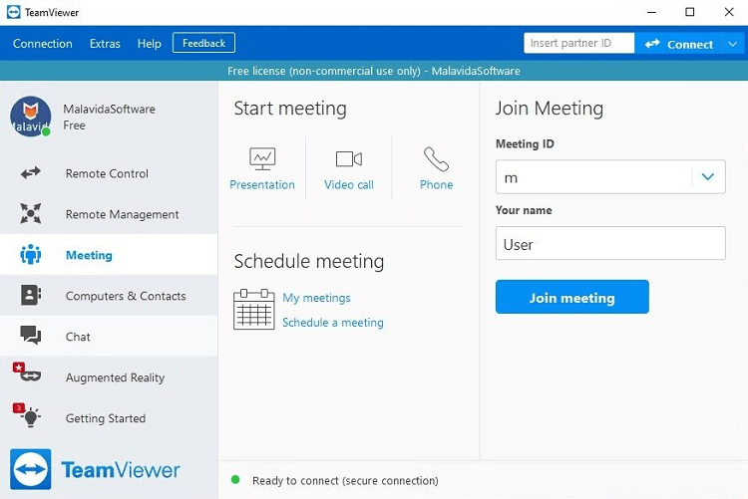Open the Augmented Reality section
This screenshot has width=748, height=499.
coord(109,377)
